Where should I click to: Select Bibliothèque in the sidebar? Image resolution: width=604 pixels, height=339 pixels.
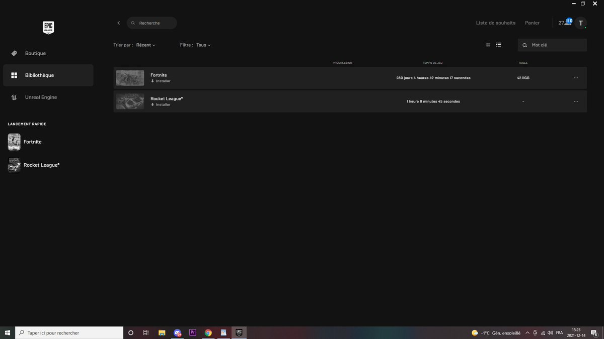(x=48, y=75)
